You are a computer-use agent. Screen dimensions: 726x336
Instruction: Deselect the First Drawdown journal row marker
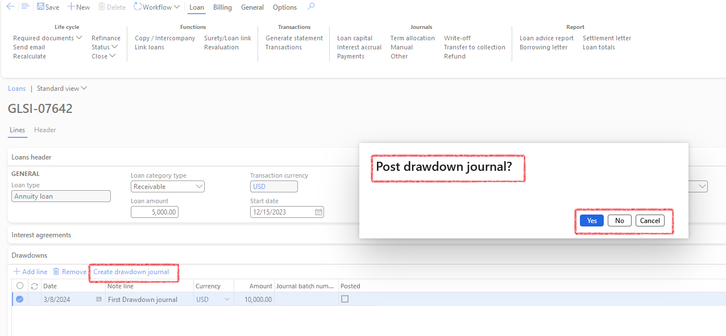point(20,299)
